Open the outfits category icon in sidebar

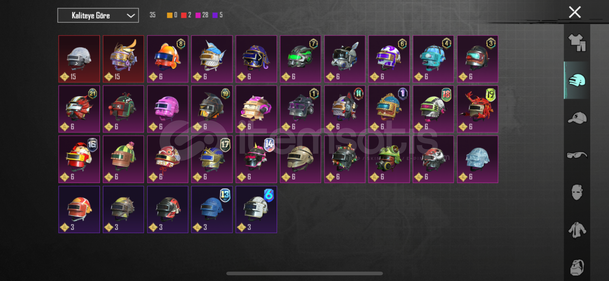577,43
